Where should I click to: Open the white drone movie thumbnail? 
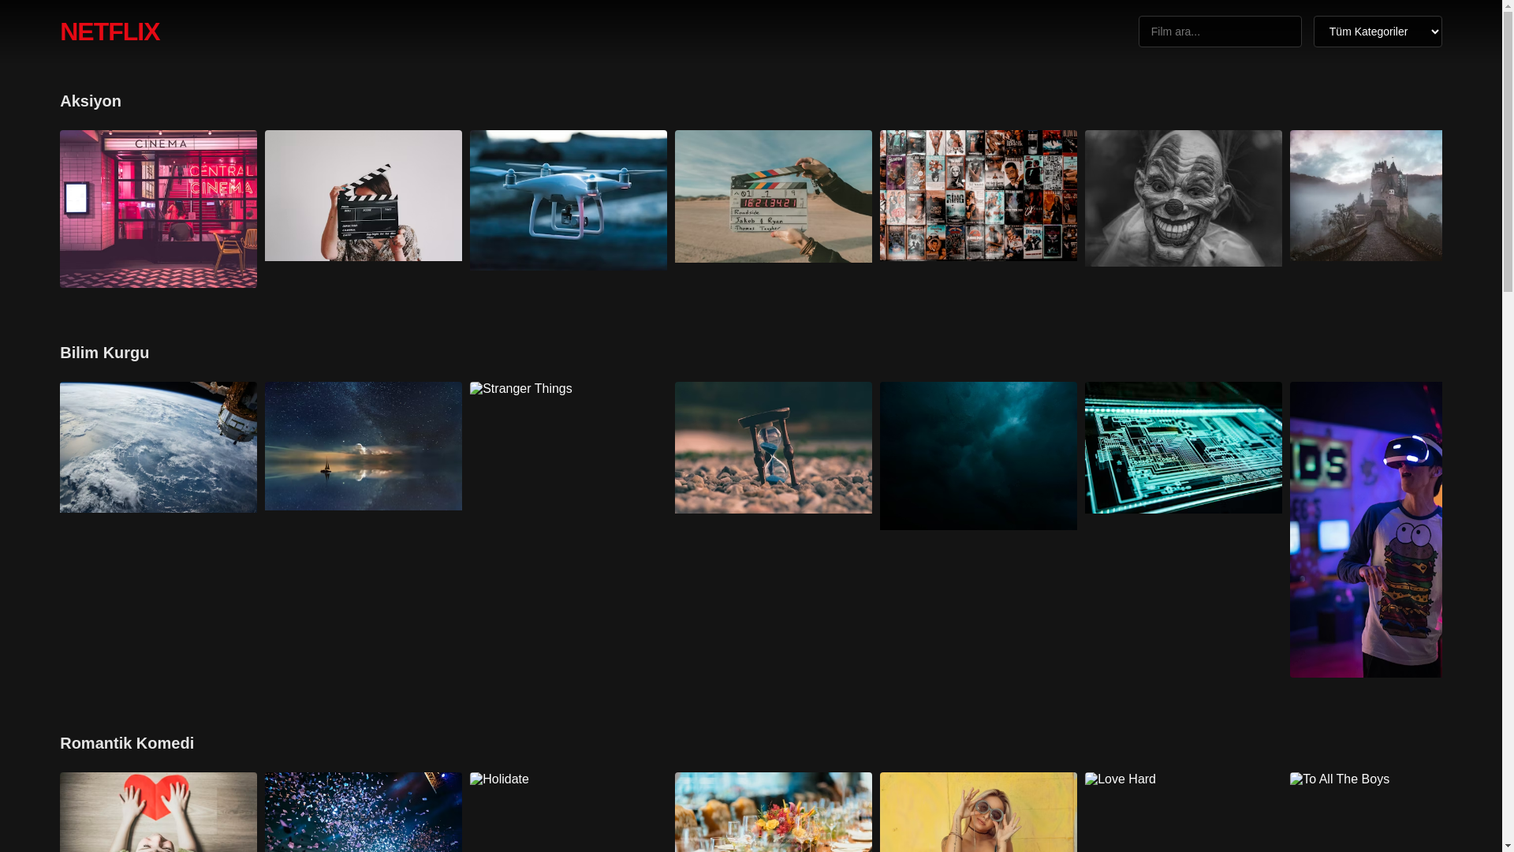coord(569,200)
